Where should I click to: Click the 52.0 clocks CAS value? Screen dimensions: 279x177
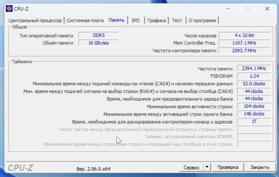[254, 83]
